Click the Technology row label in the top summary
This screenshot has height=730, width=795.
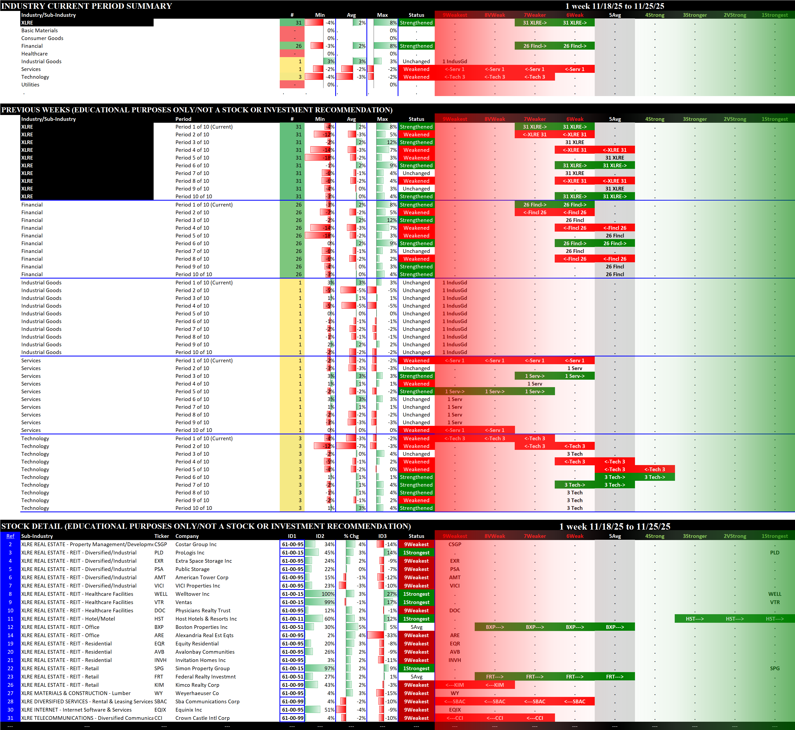pyautogui.click(x=35, y=77)
